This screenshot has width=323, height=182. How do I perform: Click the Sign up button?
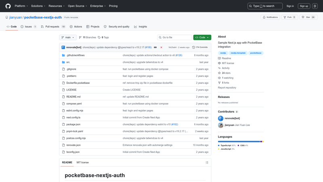click(x=304, y=6)
